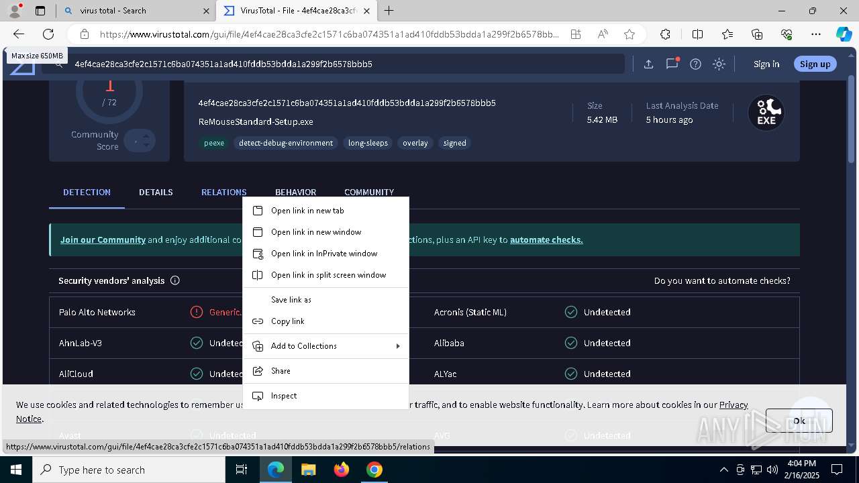Click Do you want to automate checks?

click(722, 280)
